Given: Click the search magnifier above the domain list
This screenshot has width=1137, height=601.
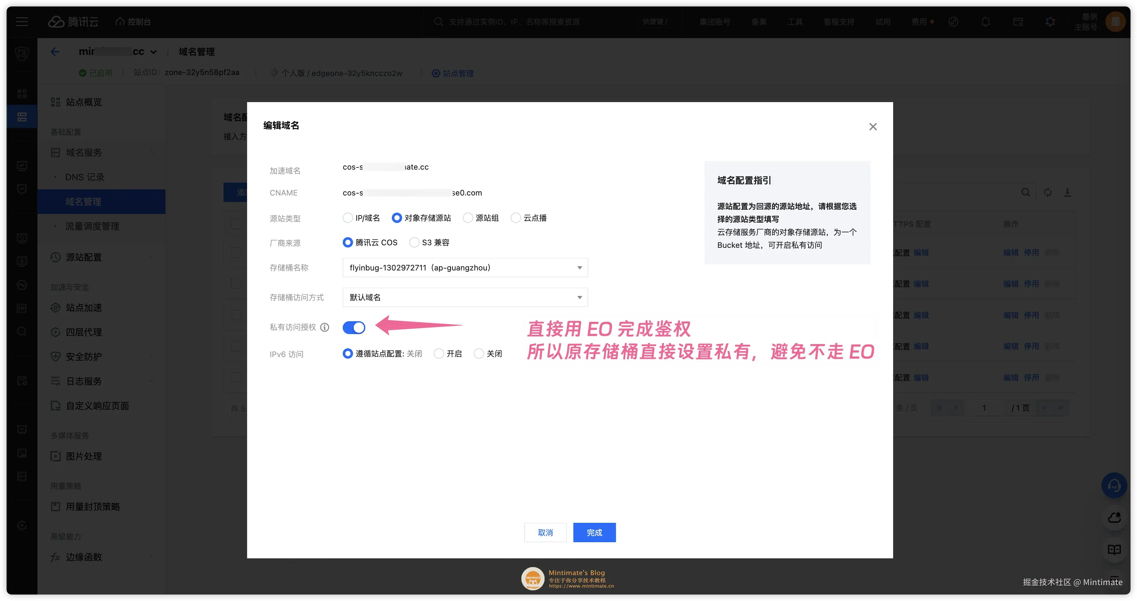Looking at the screenshot, I should tap(1026, 193).
